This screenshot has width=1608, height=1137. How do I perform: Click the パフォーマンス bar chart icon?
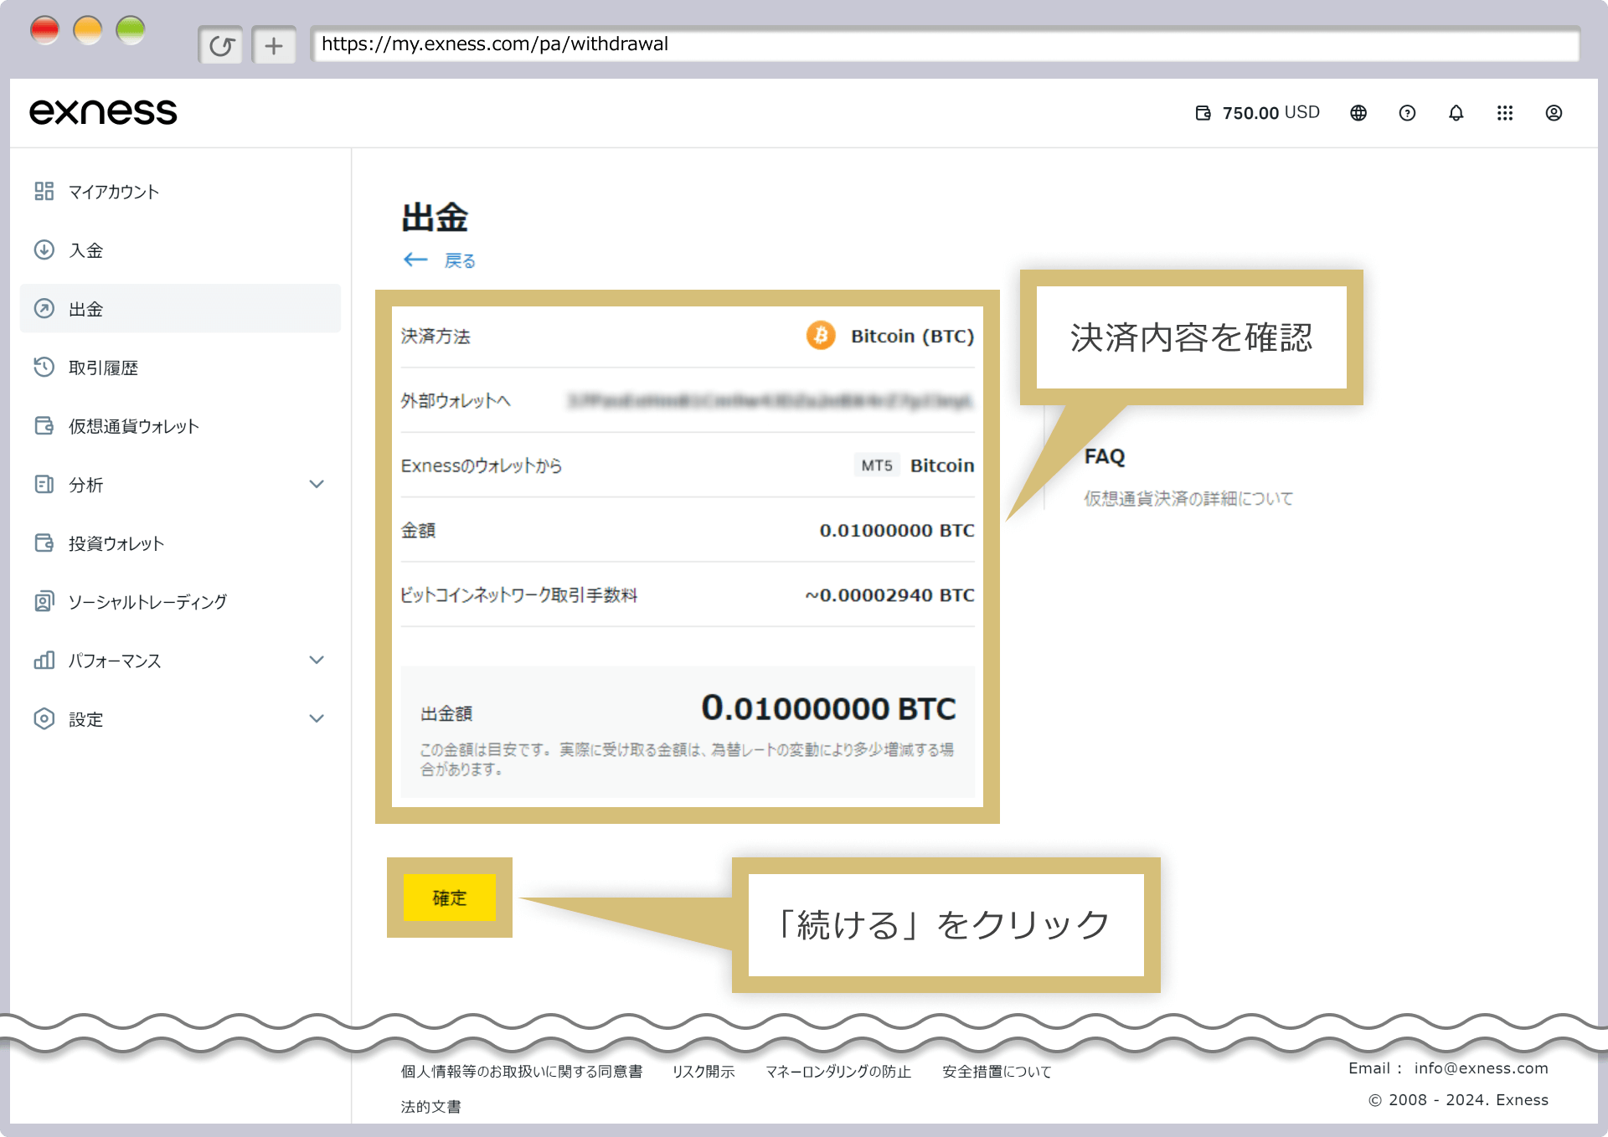44,661
